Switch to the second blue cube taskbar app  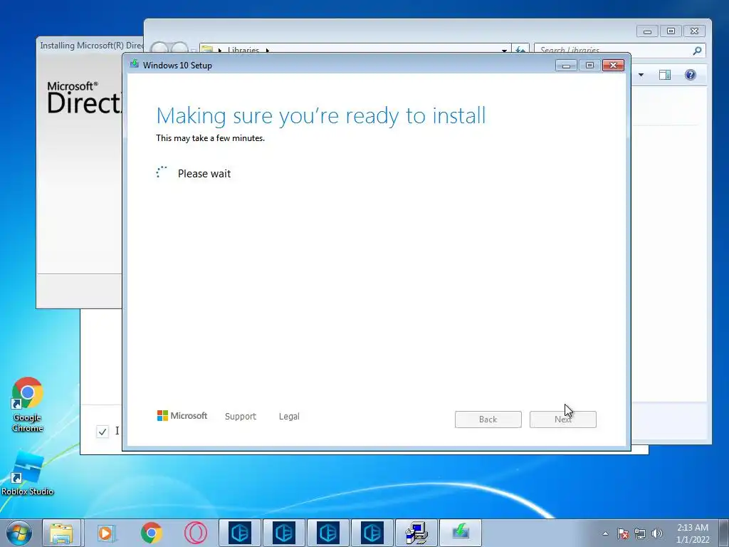(x=284, y=533)
